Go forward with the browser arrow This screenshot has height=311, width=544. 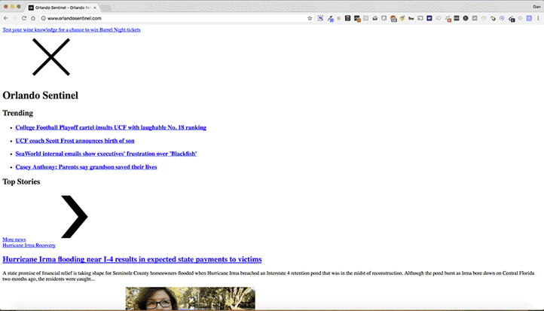[15, 18]
